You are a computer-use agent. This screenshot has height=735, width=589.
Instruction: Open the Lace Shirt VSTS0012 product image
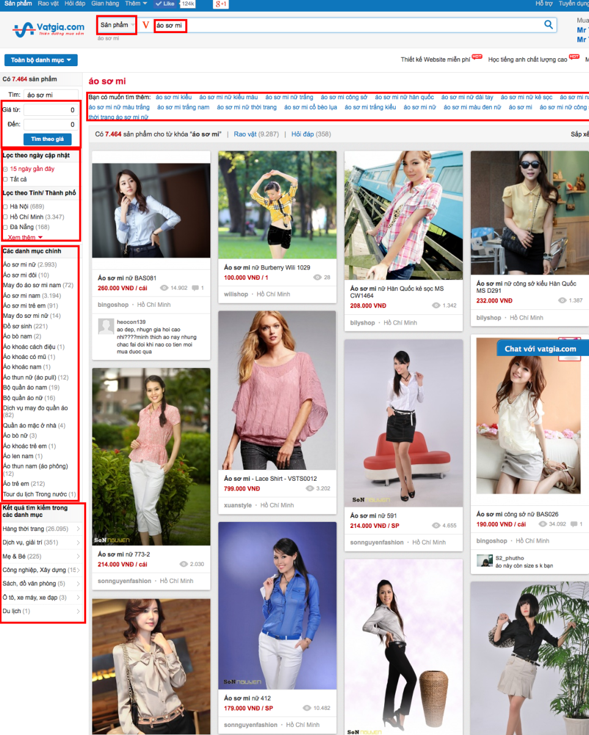click(x=277, y=389)
